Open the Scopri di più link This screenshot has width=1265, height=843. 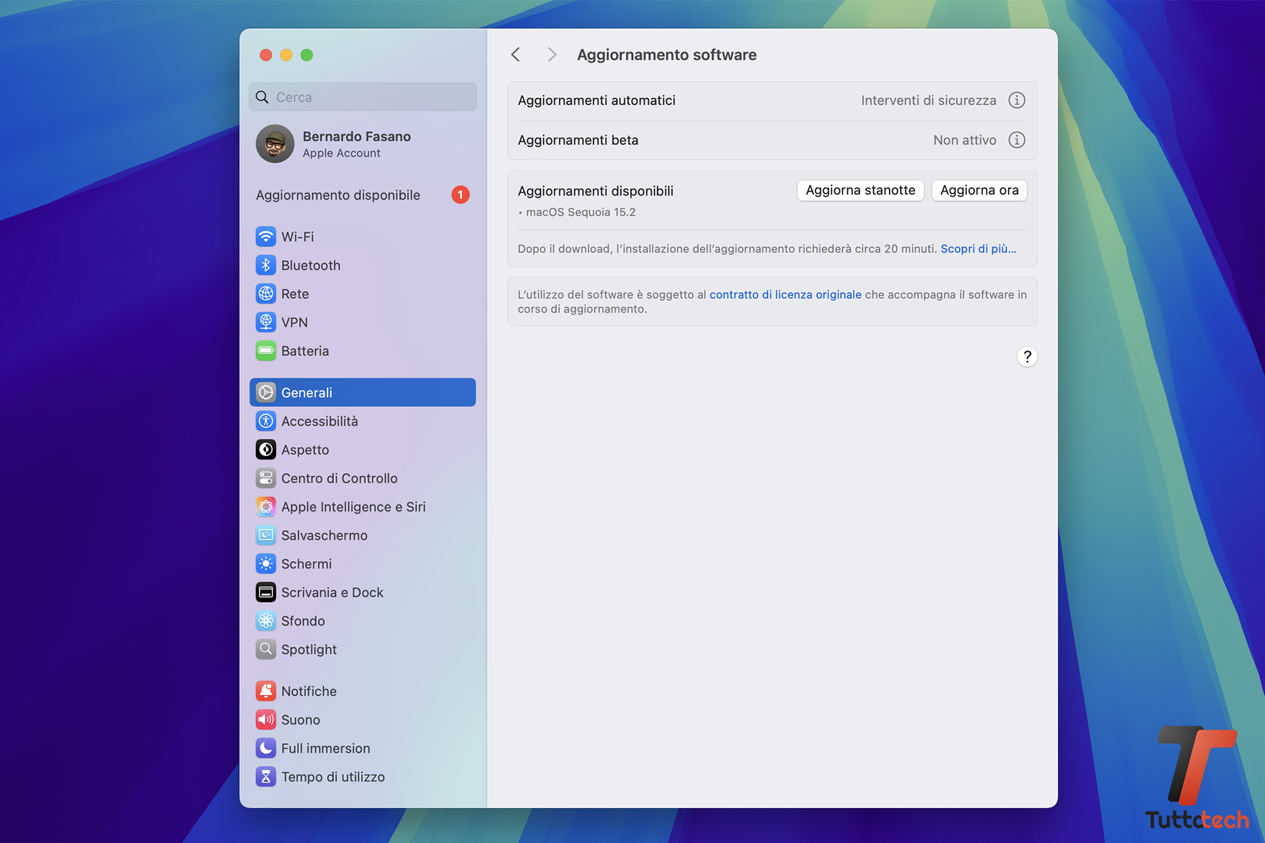point(978,249)
